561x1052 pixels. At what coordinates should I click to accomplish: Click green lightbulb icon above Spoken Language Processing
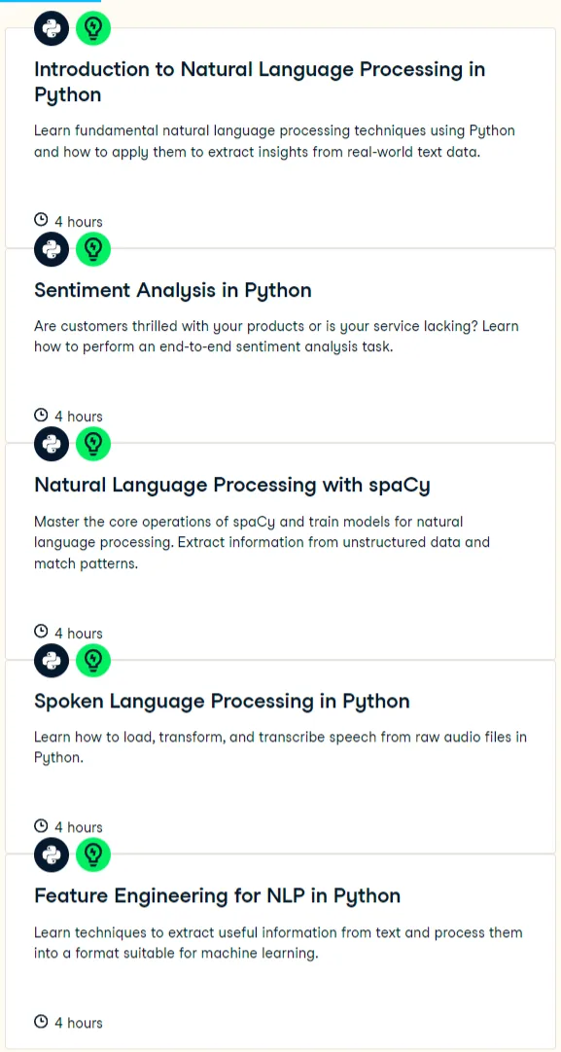click(x=93, y=661)
